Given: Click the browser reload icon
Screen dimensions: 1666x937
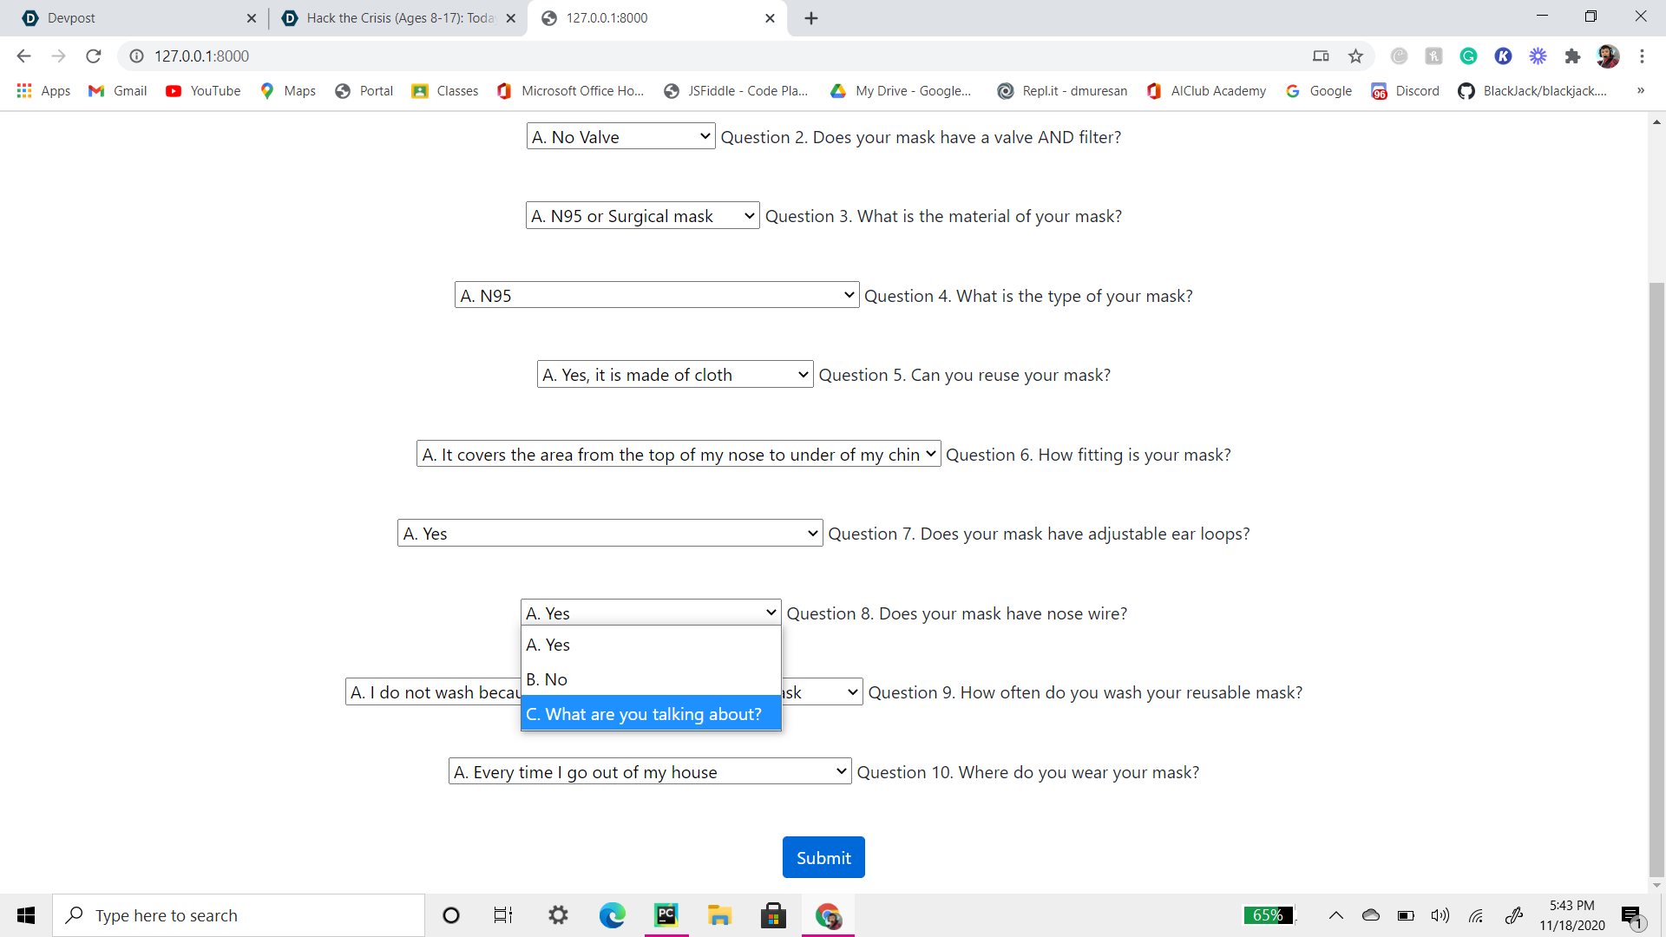Looking at the screenshot, I should pos(94,56).
